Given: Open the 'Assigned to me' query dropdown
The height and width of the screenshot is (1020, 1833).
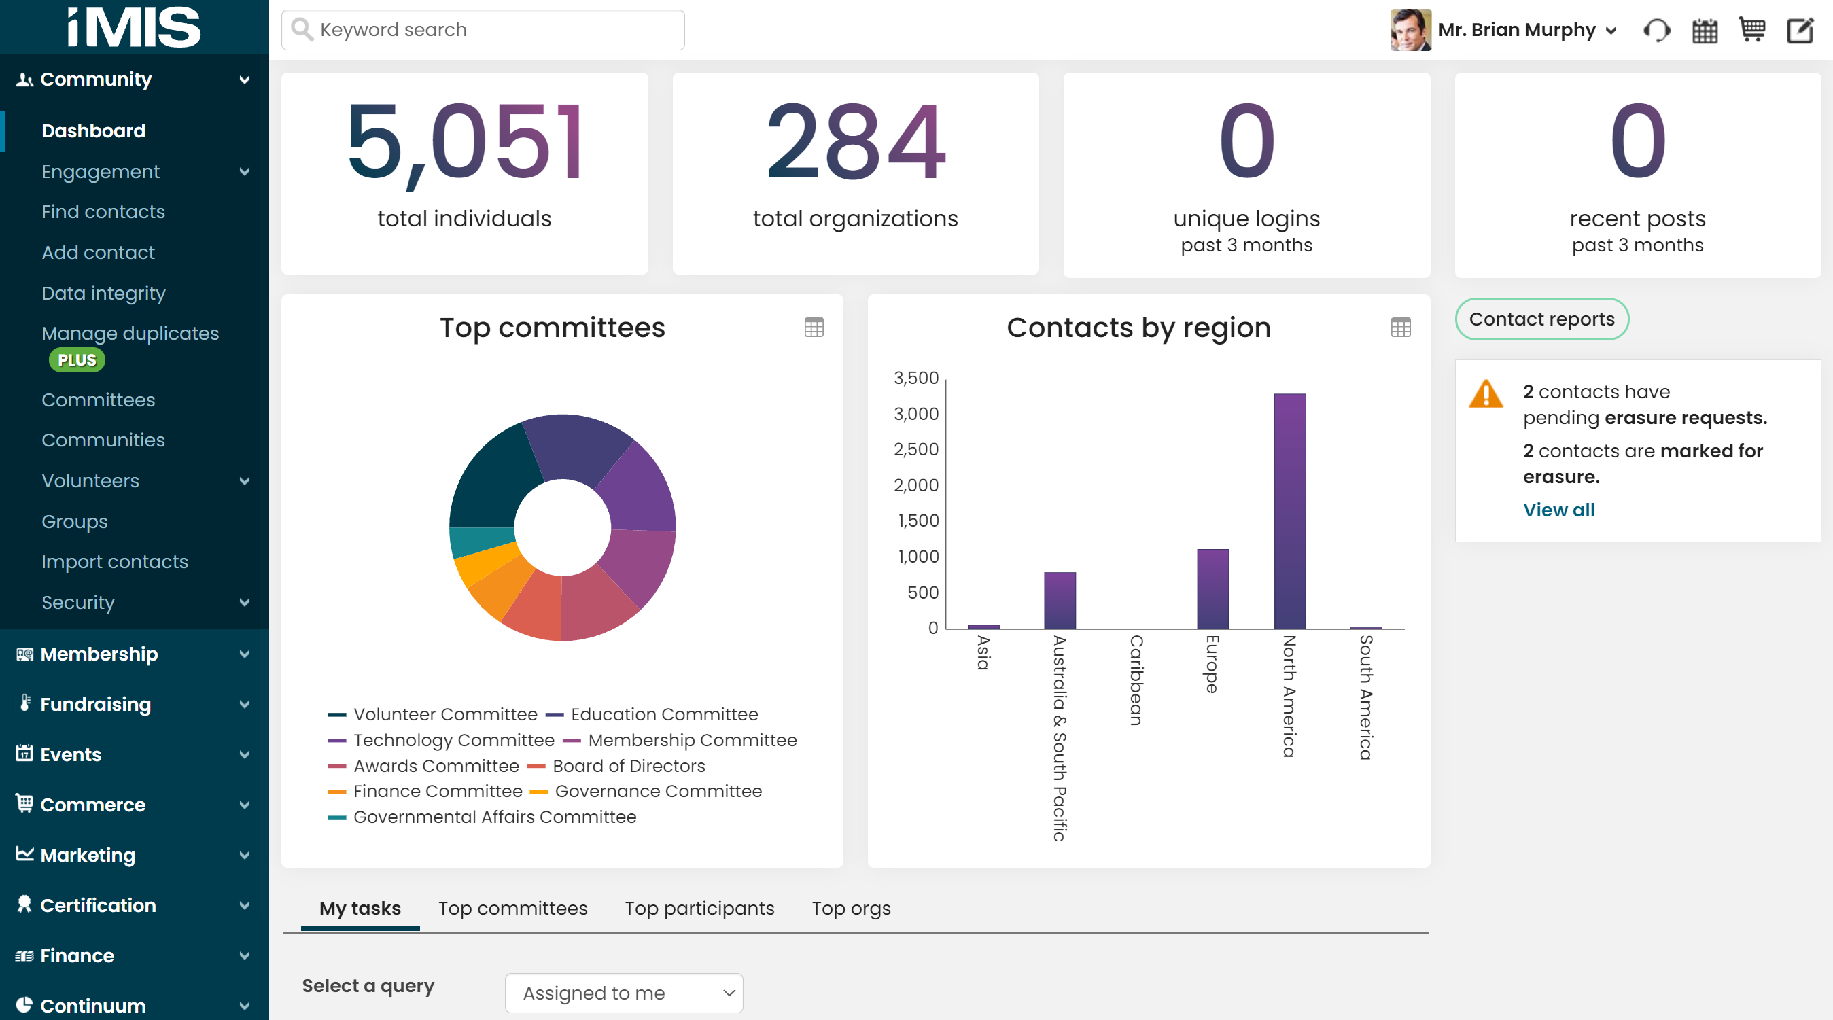Looking at the screenshot, I should 623,993.
